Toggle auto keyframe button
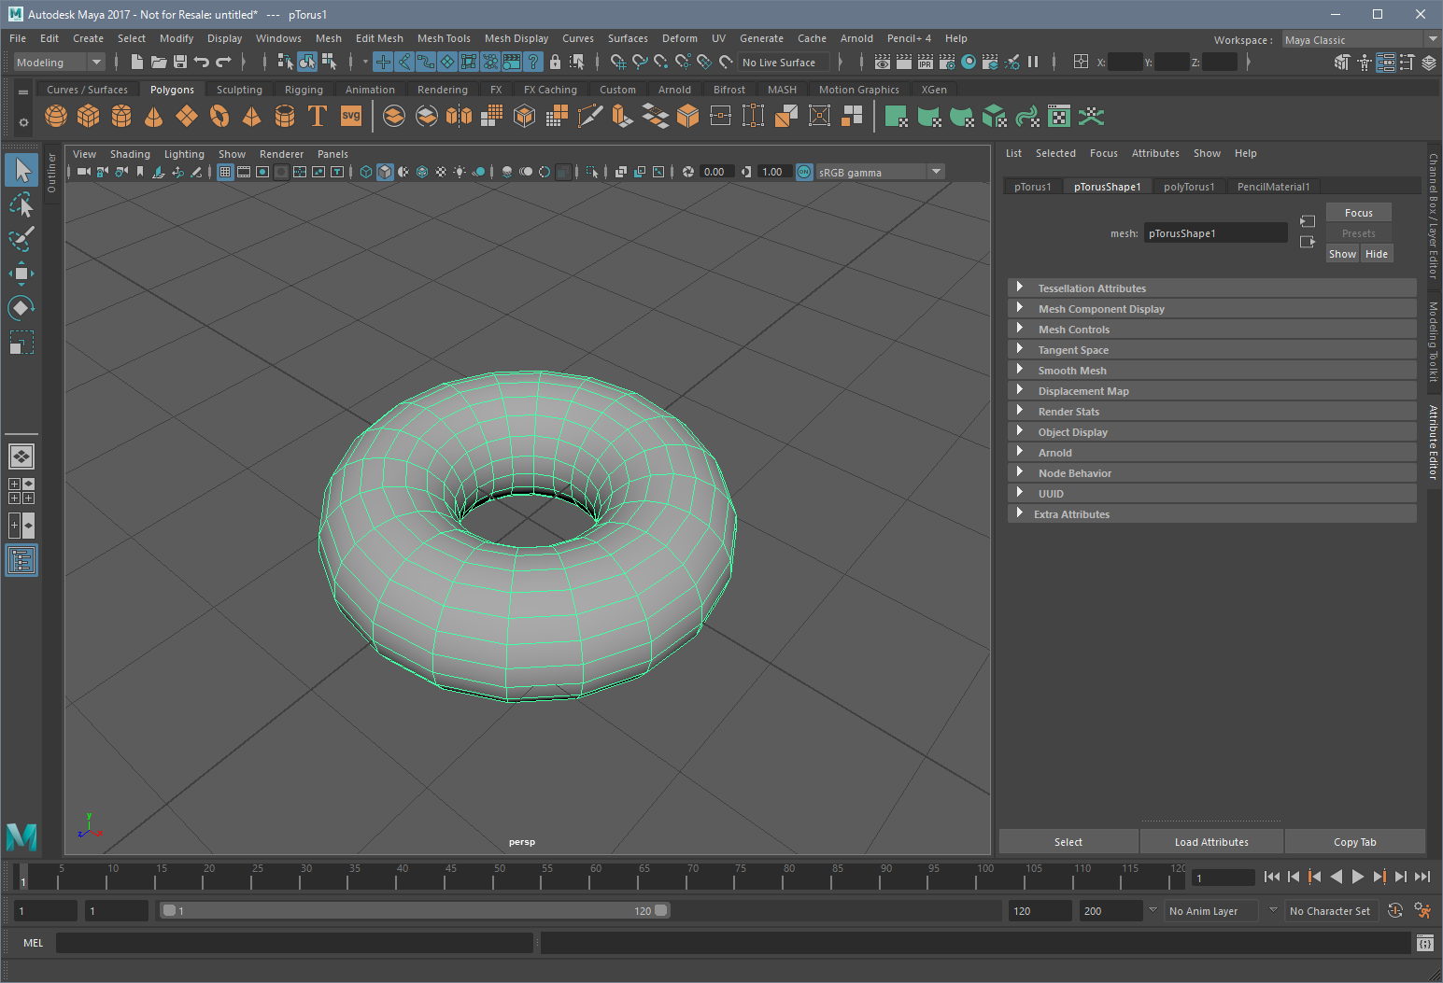 point(1395,911)
